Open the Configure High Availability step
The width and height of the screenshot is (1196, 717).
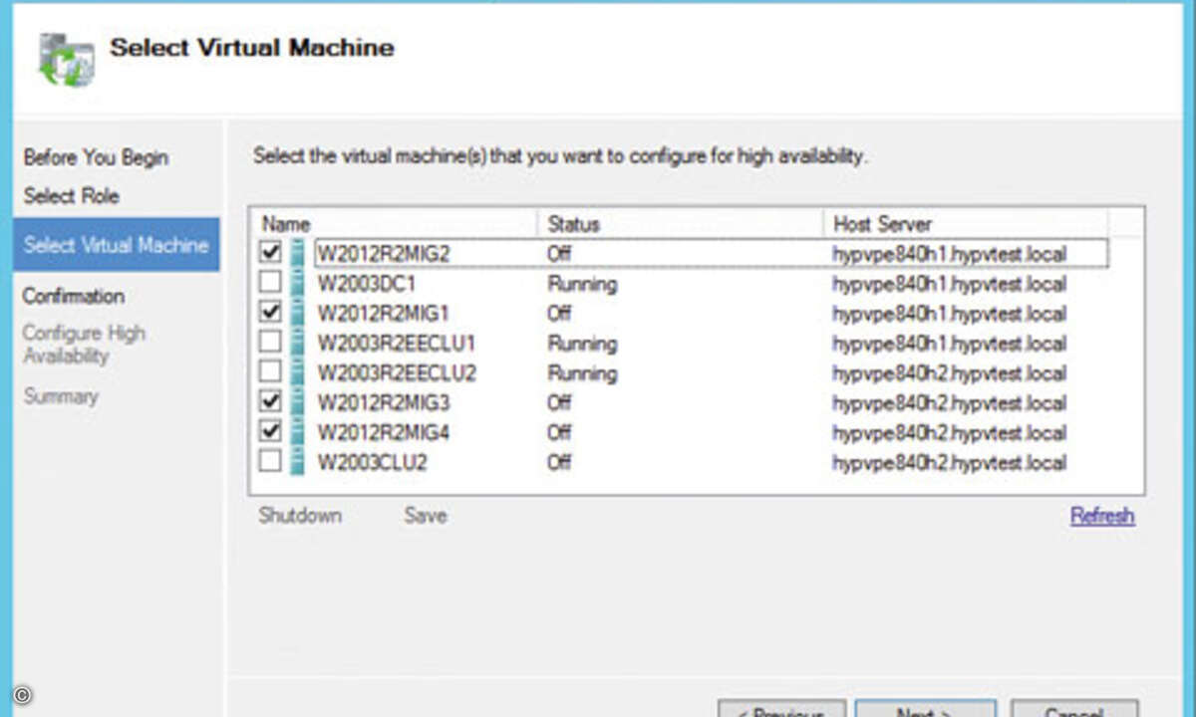(84, 345)
